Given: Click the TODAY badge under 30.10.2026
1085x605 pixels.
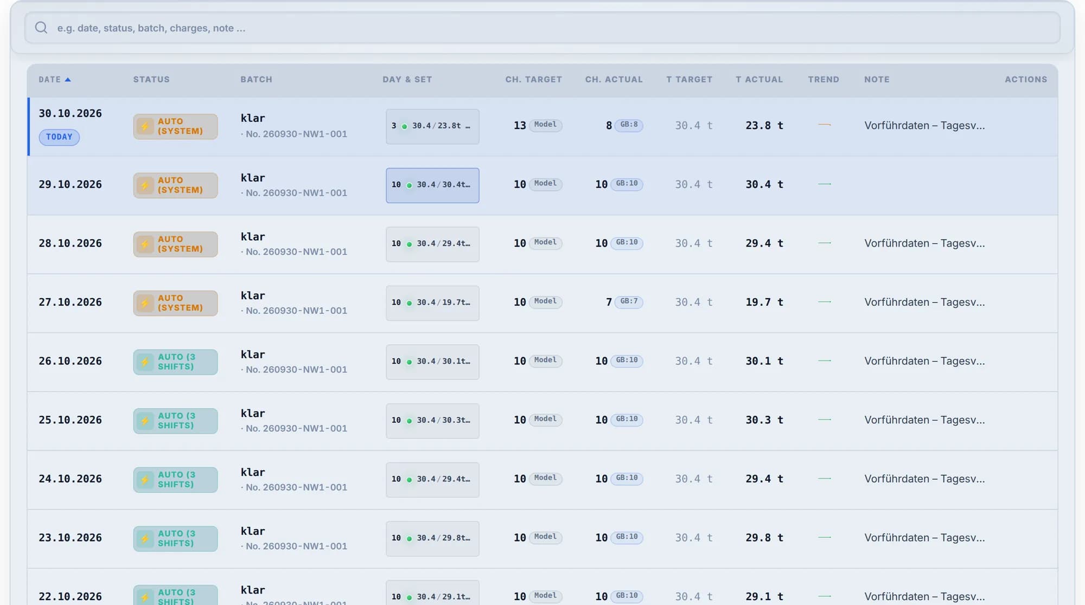Looking at the screenshot, I should pos(59,137).
